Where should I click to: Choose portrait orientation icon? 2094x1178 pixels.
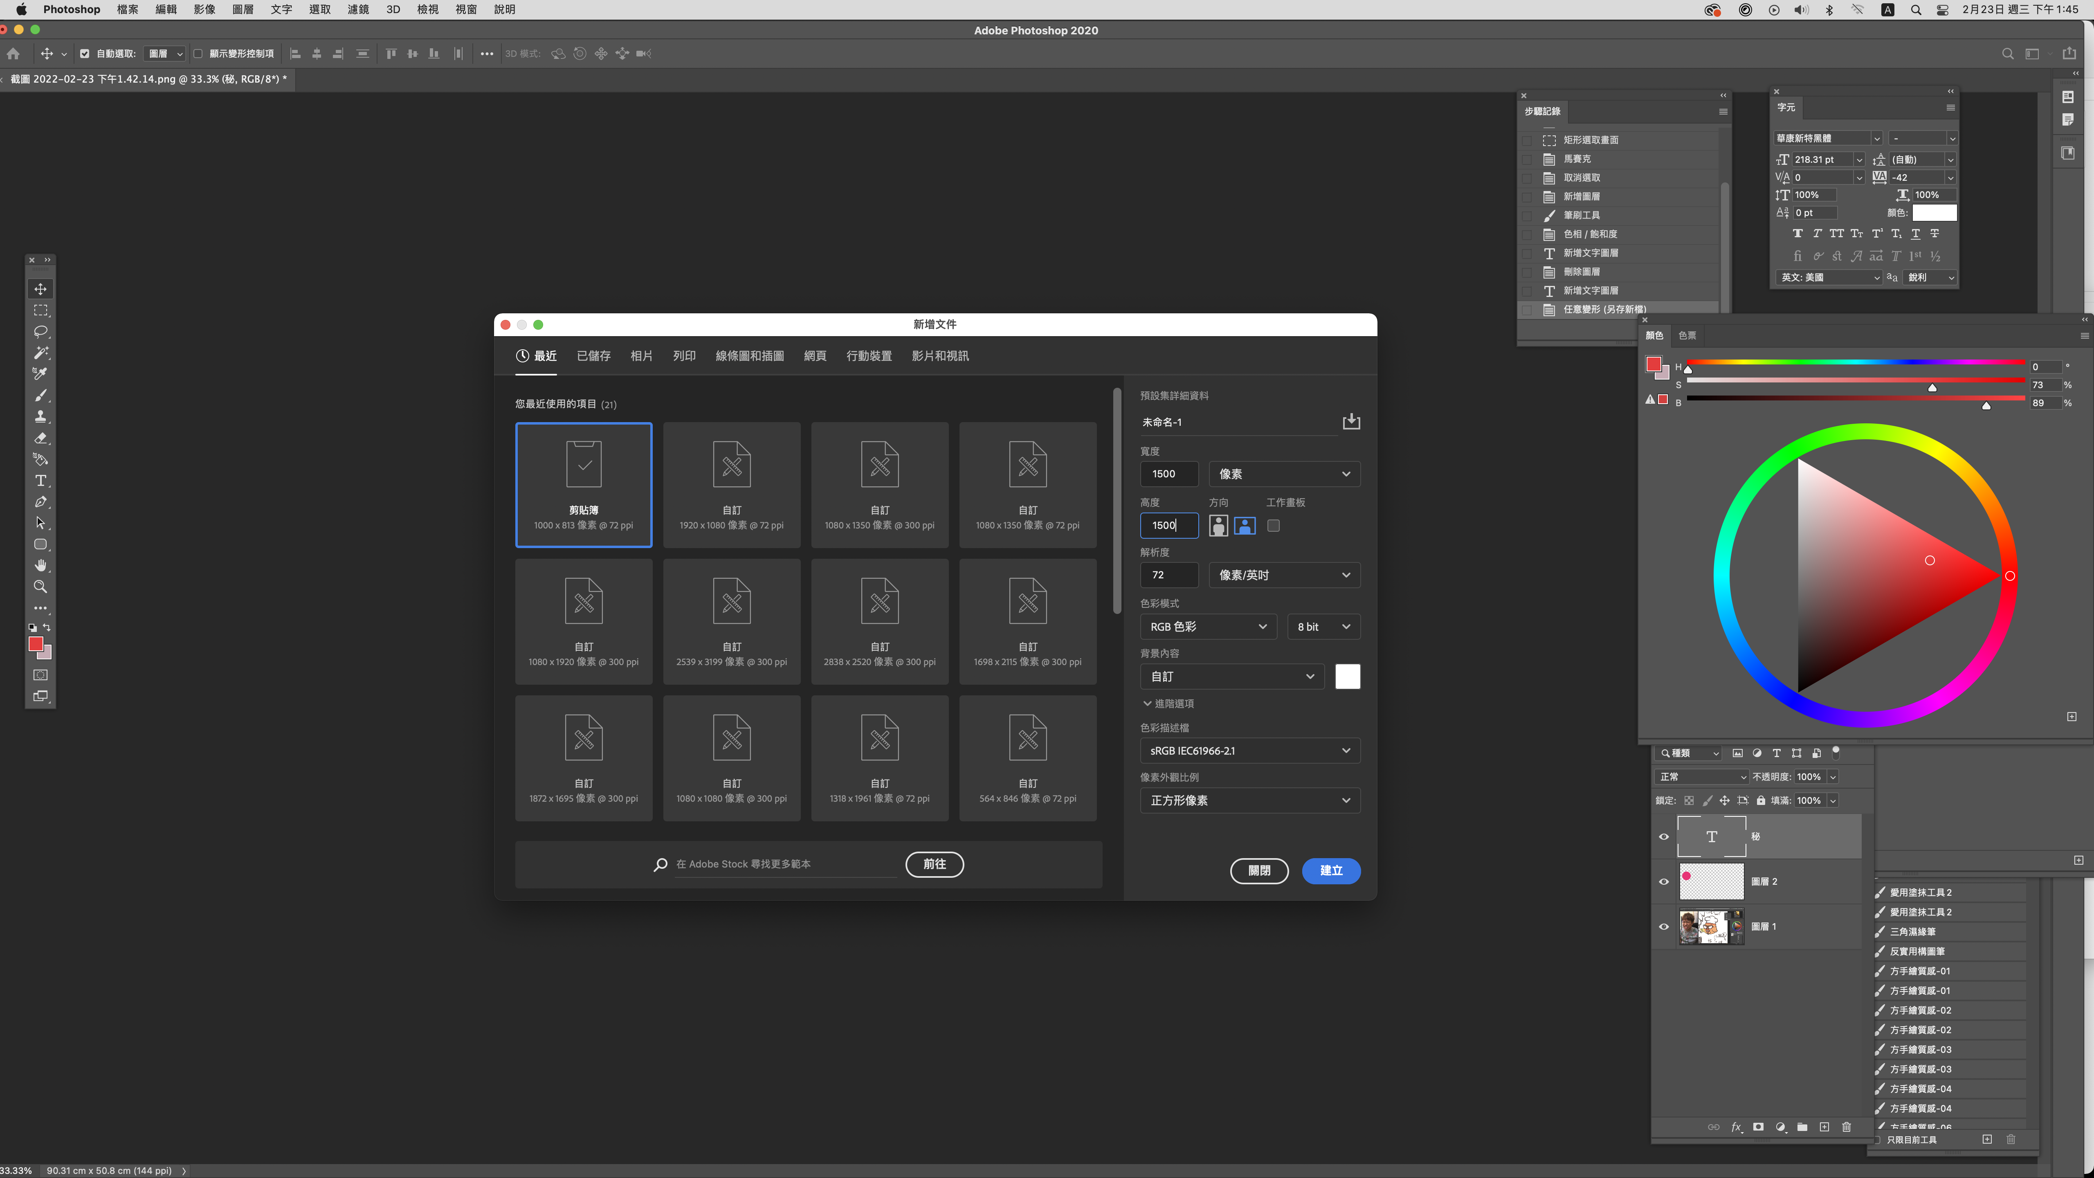pyautogui.click(x=1218, y=525)
